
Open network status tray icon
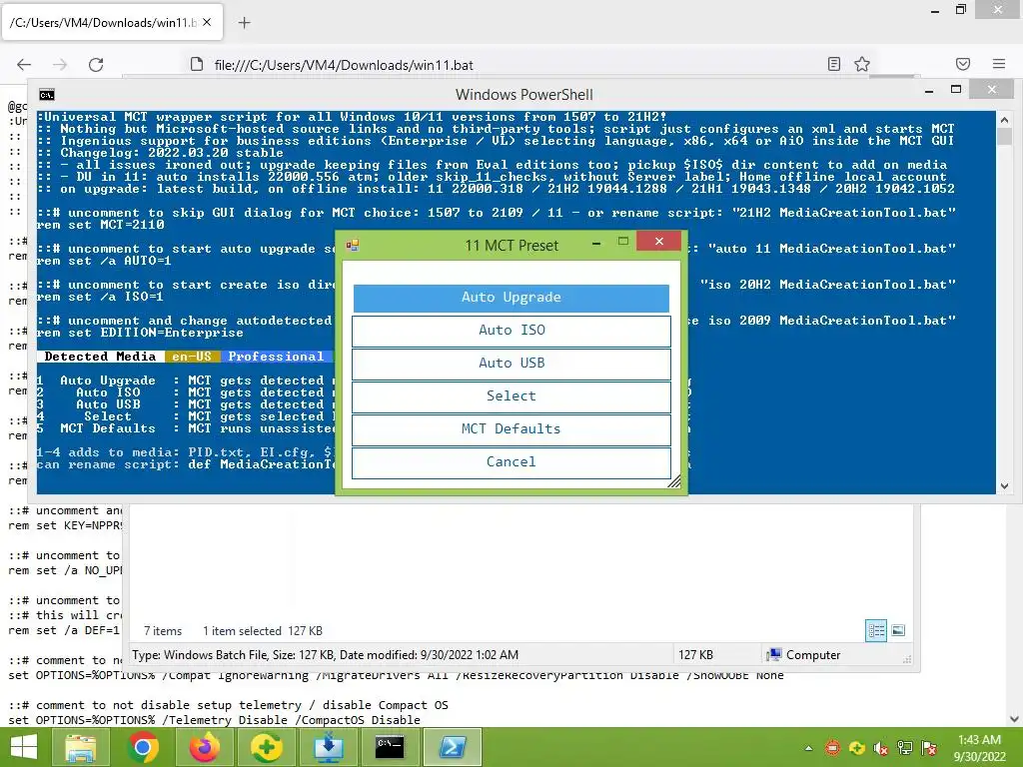[905, 749]
